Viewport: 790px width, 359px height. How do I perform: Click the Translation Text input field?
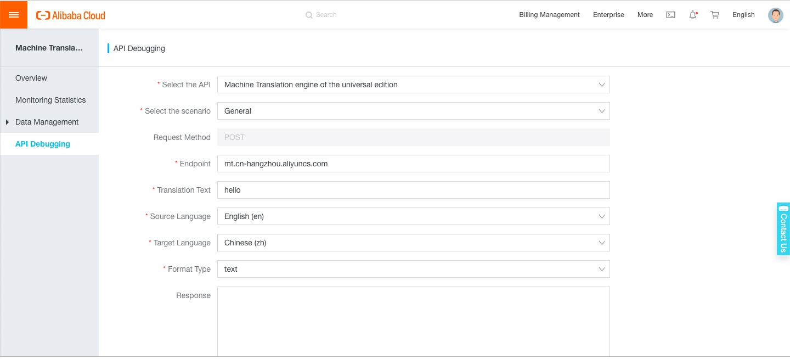414,190
